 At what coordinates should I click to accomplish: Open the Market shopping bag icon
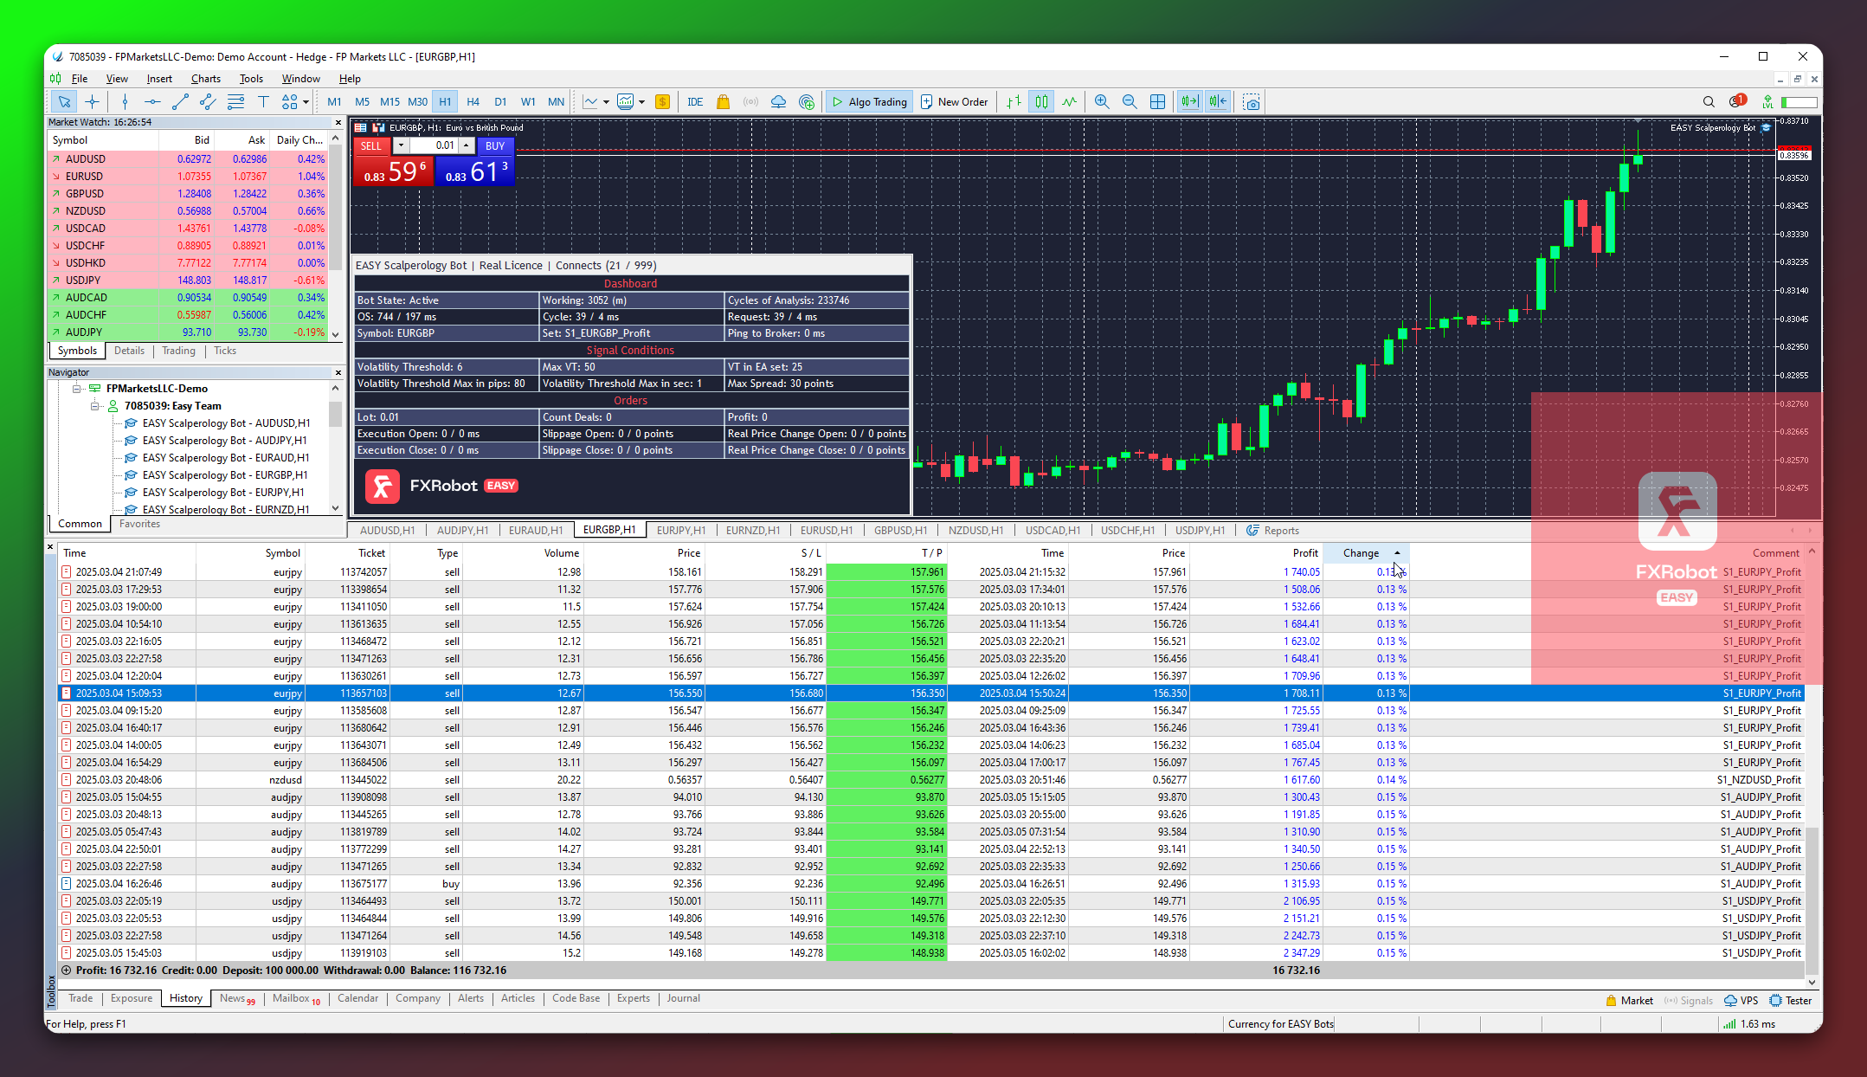tap(724, 102)
